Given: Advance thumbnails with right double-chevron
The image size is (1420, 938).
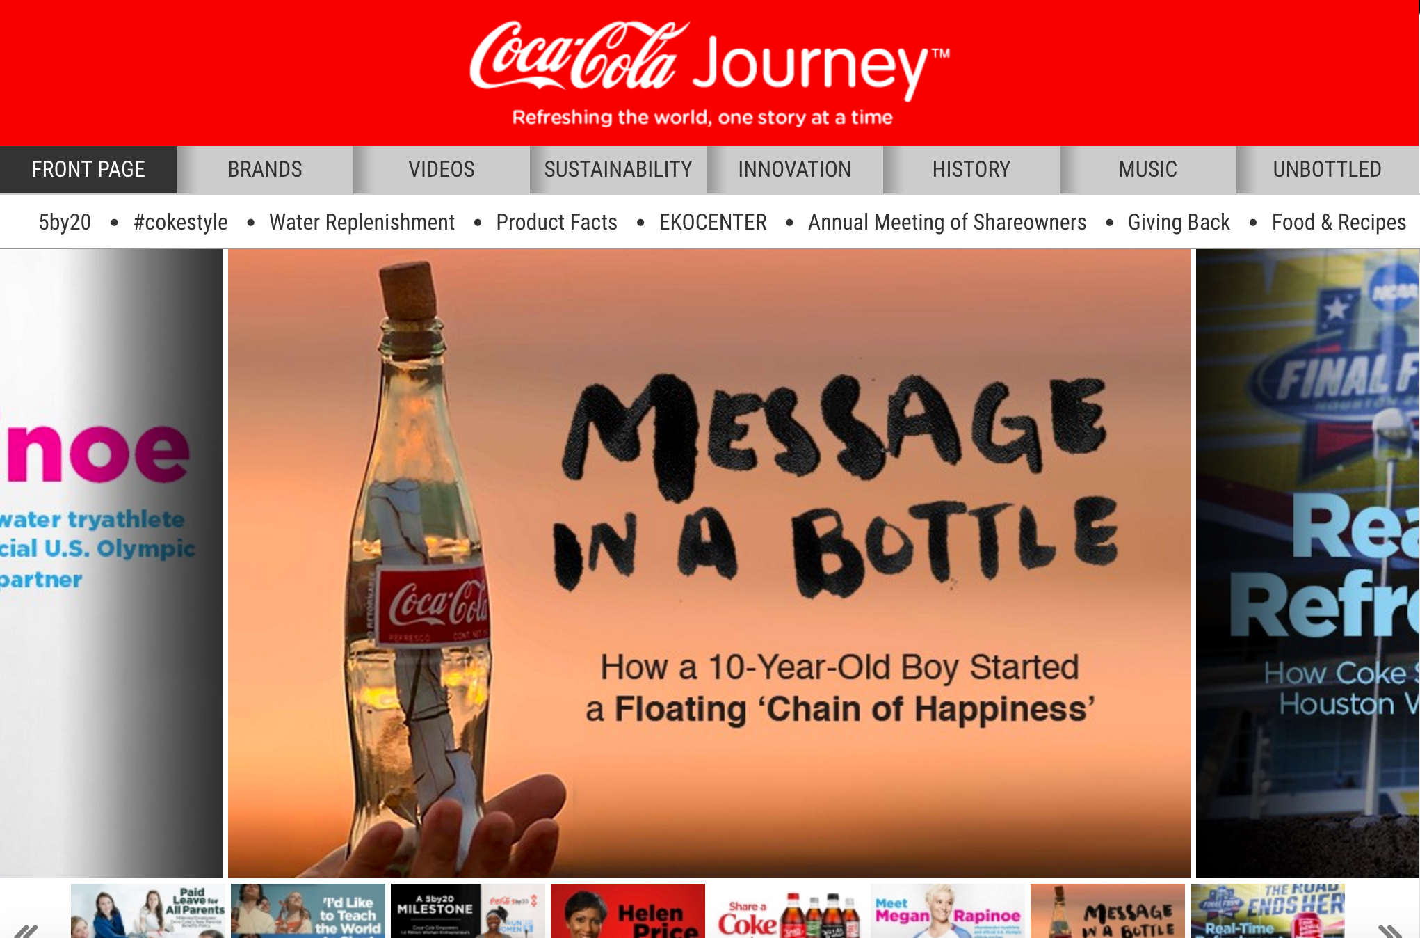Looking at the screenshot, I should click(1390, 930).
